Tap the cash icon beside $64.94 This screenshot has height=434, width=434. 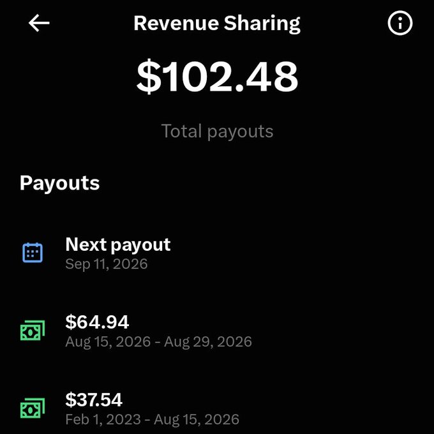point(33,330)
